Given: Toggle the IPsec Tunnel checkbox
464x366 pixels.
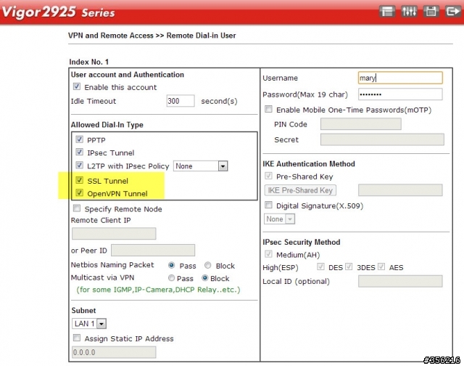Looking at the screenshot, I should 79,152.
